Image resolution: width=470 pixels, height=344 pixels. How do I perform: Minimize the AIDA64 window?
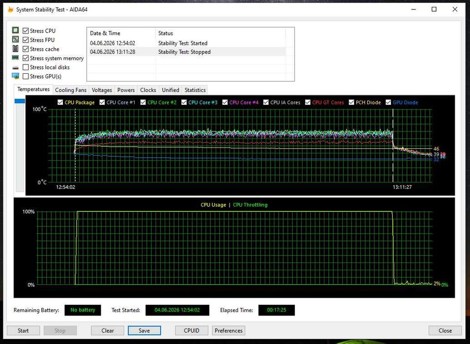click(413, 9)
